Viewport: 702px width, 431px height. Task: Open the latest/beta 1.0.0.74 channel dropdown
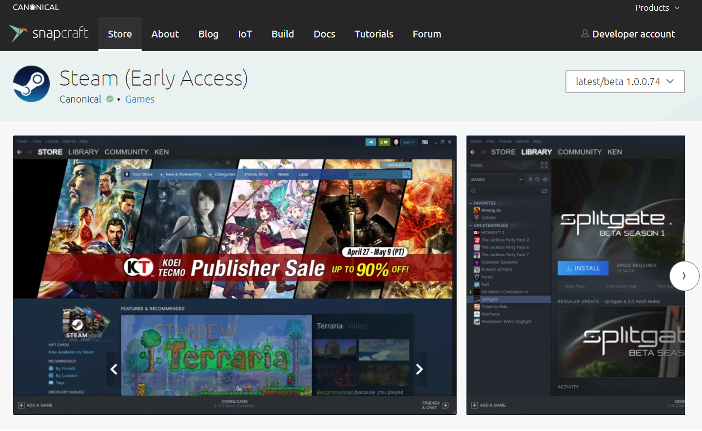tap(625, 82)
